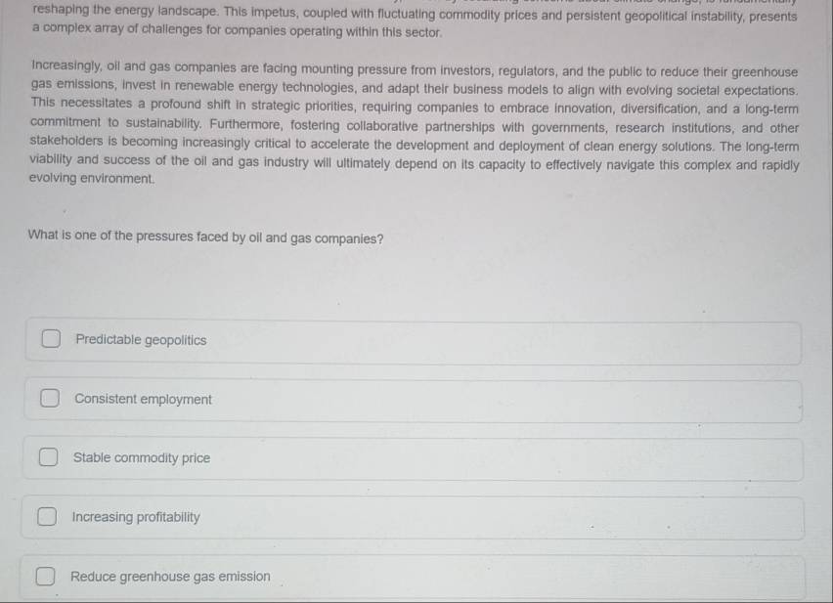The image size is (833, 603).
Task: Click the word 'Increasingly' starting the second paragraph
Action: 66,65
